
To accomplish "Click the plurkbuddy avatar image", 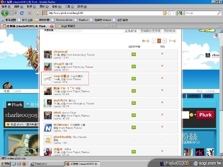I will pos(48,140).
